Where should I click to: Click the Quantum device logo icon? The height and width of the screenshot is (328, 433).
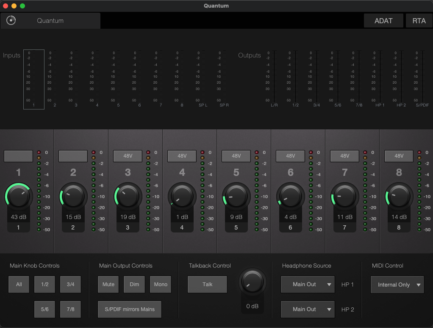pyautogui.click(x=11, y=20)
